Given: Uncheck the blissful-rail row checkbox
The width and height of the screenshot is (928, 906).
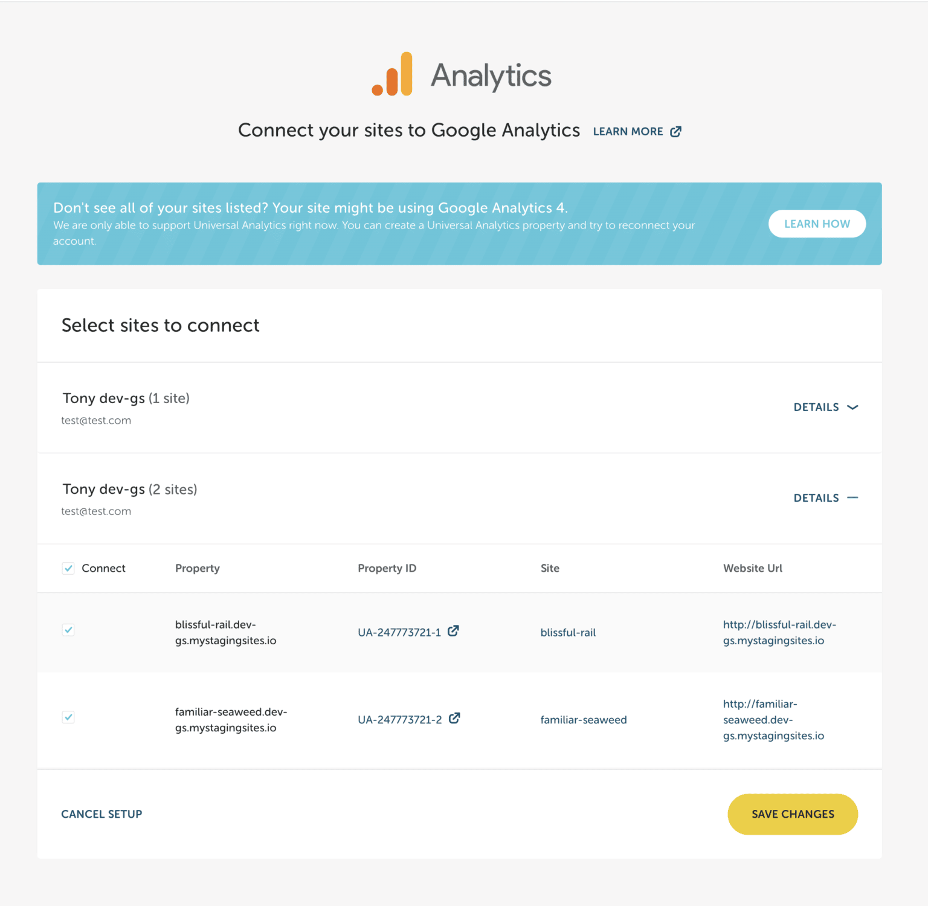Looking at the screenshot, I should (x=68, y=630).
